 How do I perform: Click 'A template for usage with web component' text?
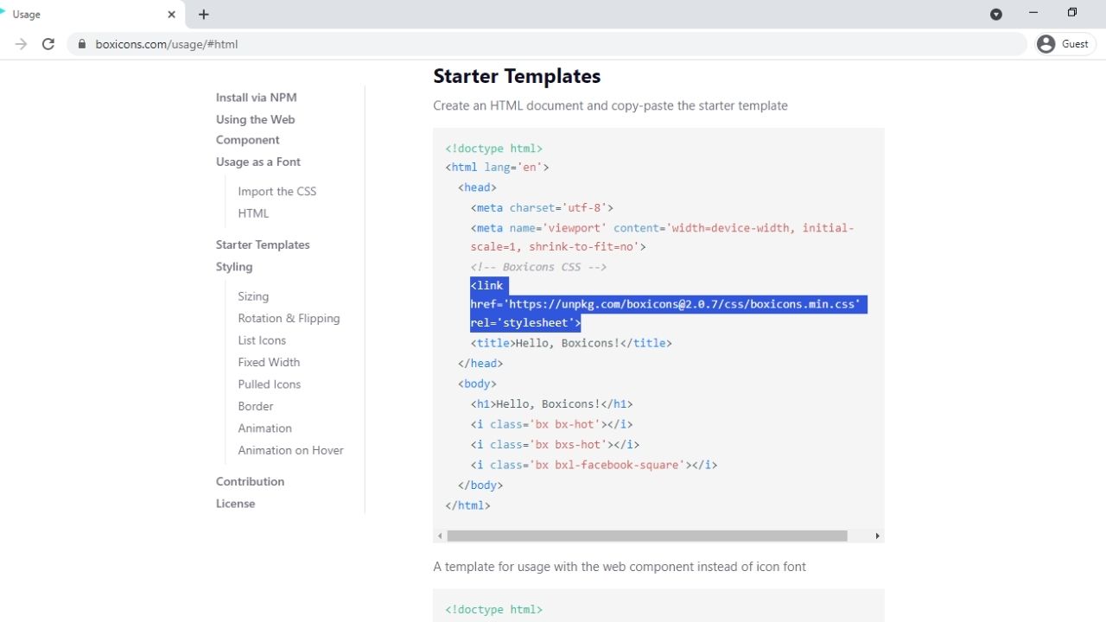pyautogui.click(x=620, y=567)
